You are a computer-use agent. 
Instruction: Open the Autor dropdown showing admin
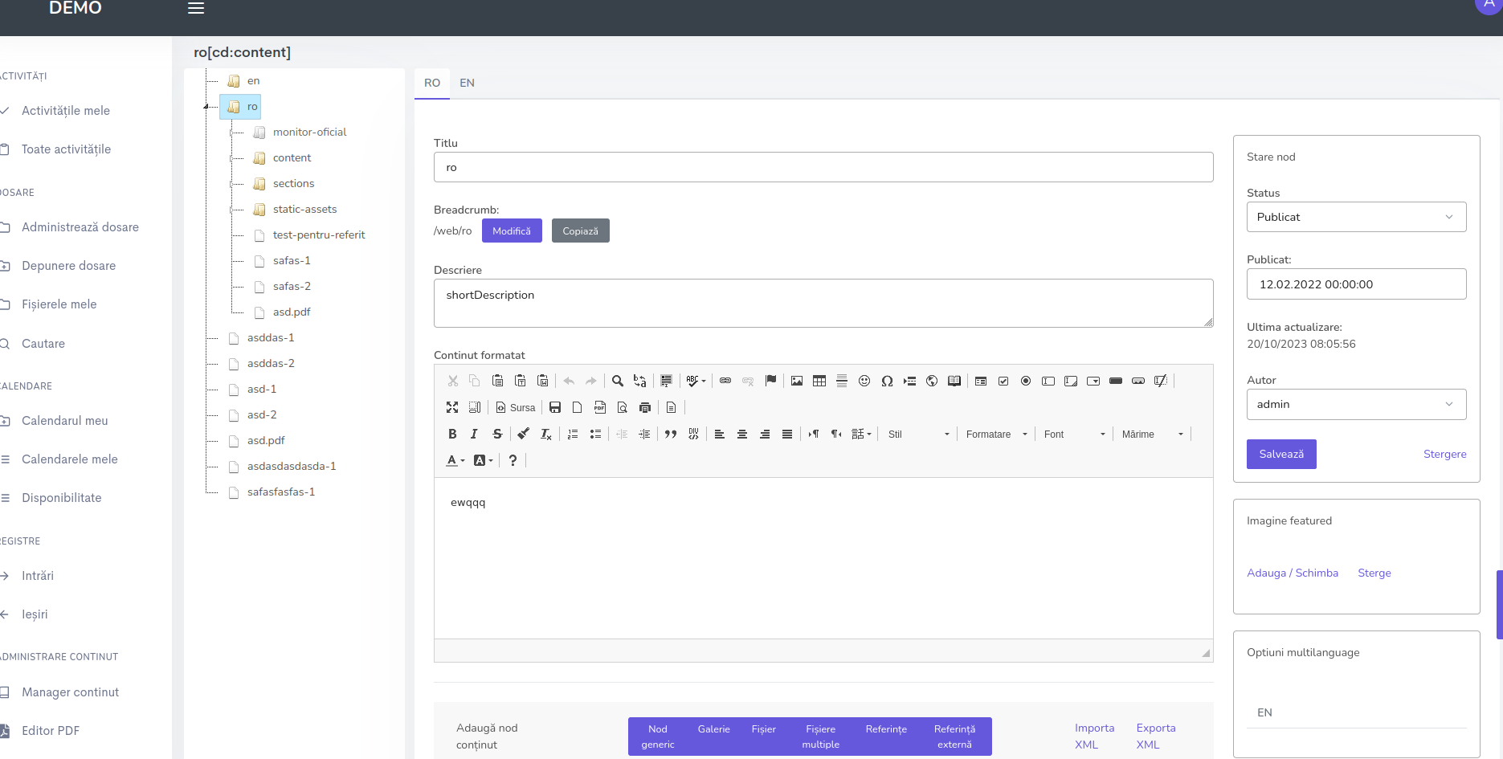pos(1355,405)
